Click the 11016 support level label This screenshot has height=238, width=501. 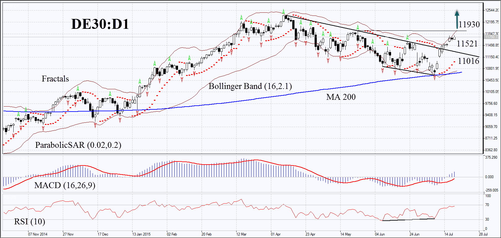[x=468, y=61]
